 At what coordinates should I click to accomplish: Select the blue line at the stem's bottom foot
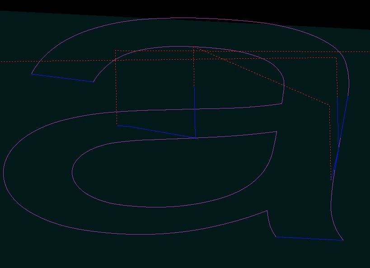pos(309,238)
